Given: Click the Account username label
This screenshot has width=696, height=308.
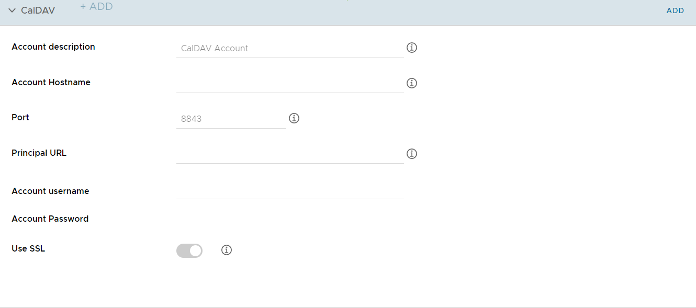Looking at the screenshot, I should tap(50, 191).
